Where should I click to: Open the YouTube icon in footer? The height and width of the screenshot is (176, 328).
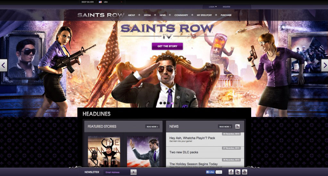pos(244,172)
